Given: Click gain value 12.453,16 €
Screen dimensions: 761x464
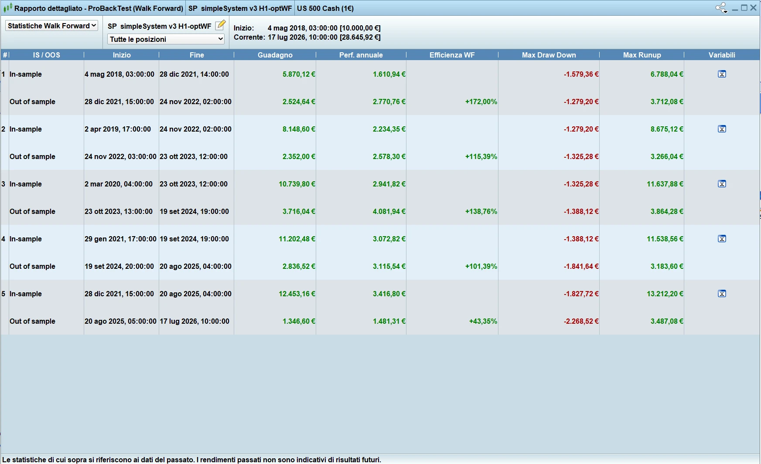Looking at the screenshot, I should 297,294.
